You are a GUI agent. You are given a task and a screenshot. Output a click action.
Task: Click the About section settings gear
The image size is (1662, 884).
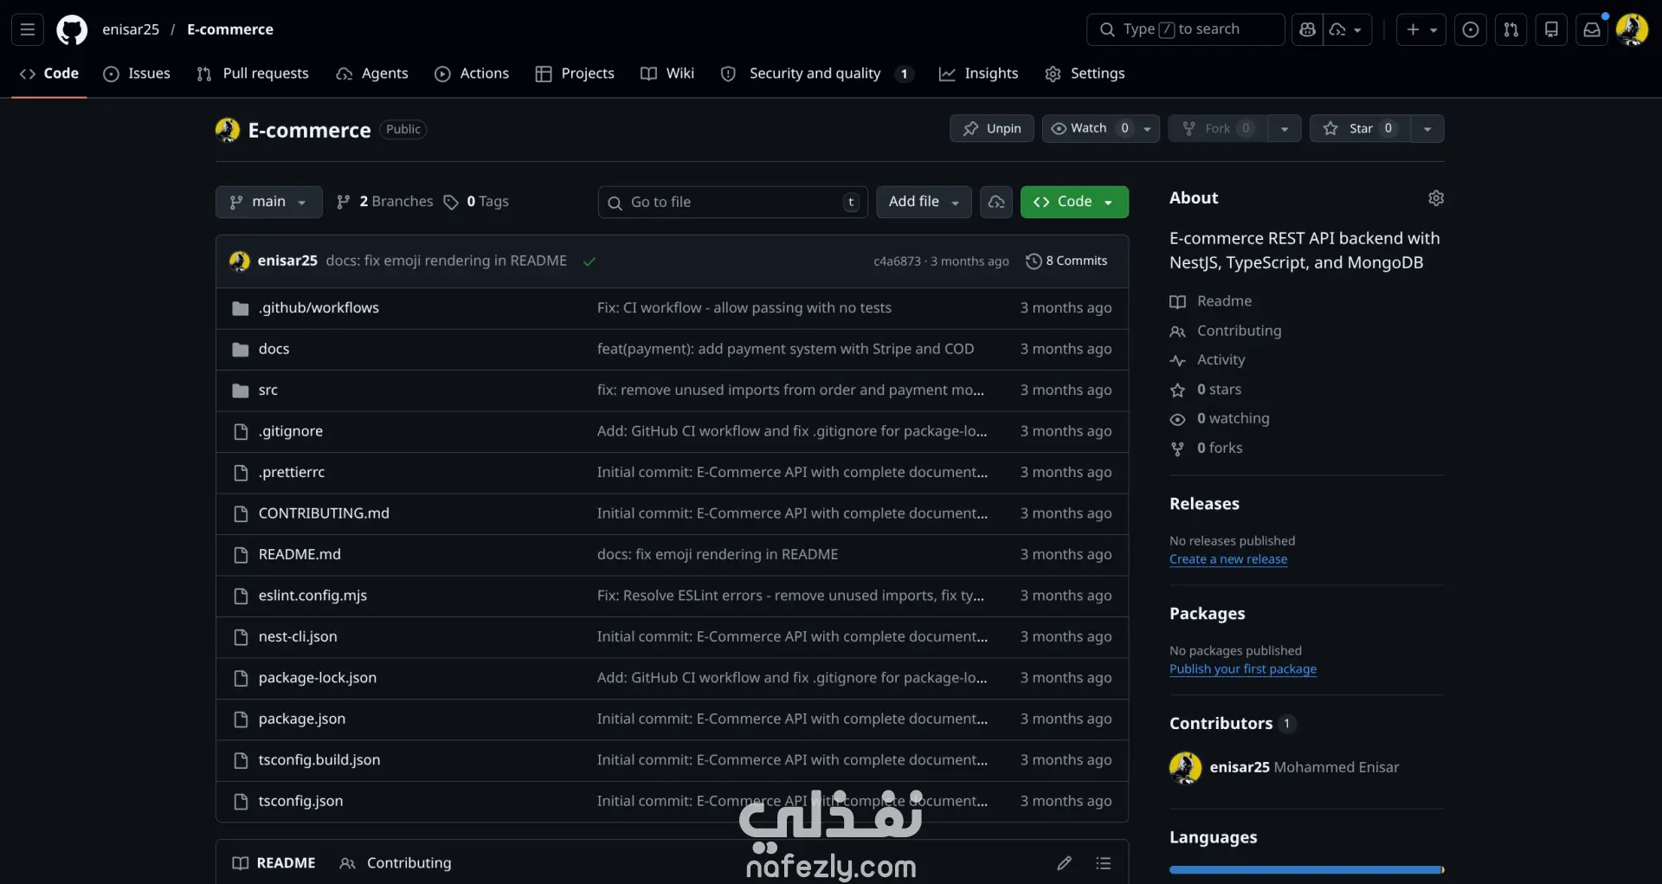1436,198
